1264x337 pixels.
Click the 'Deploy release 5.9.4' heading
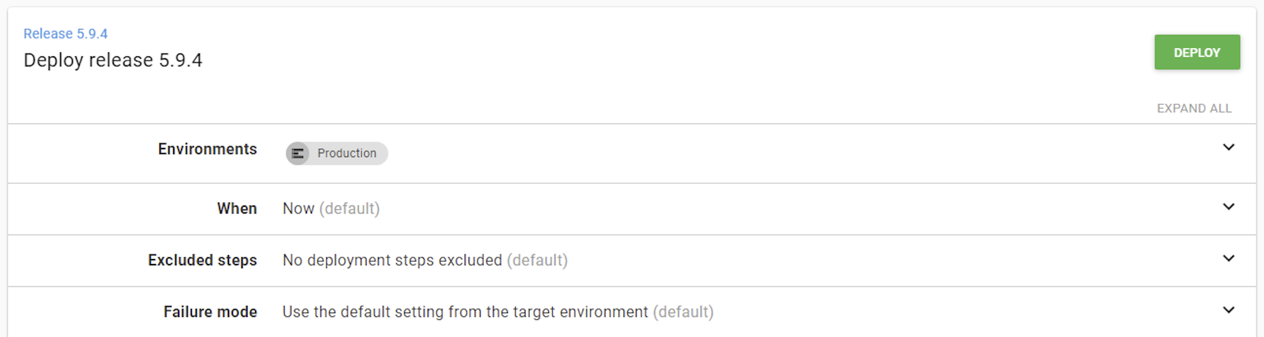[x=113, y=60]
